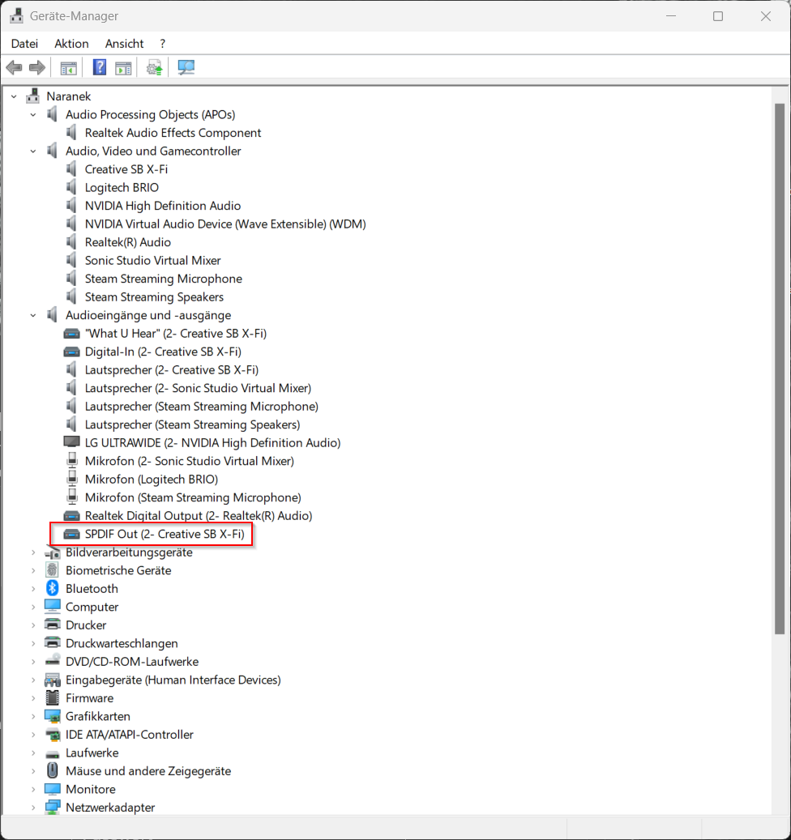Click the Biometrische Geräte fingerprint icon
The image size is (791, 840).
(x=52, y=570)
